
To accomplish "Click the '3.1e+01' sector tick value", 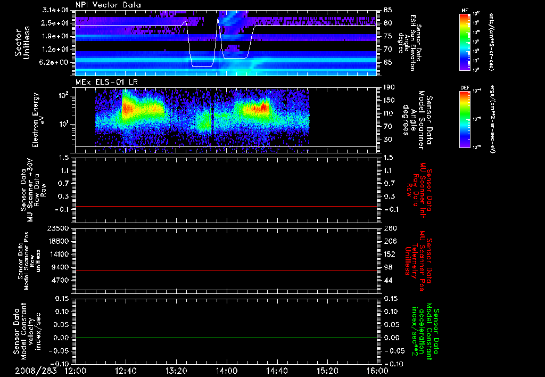I will pyautogui.click(x=55, y=10).
